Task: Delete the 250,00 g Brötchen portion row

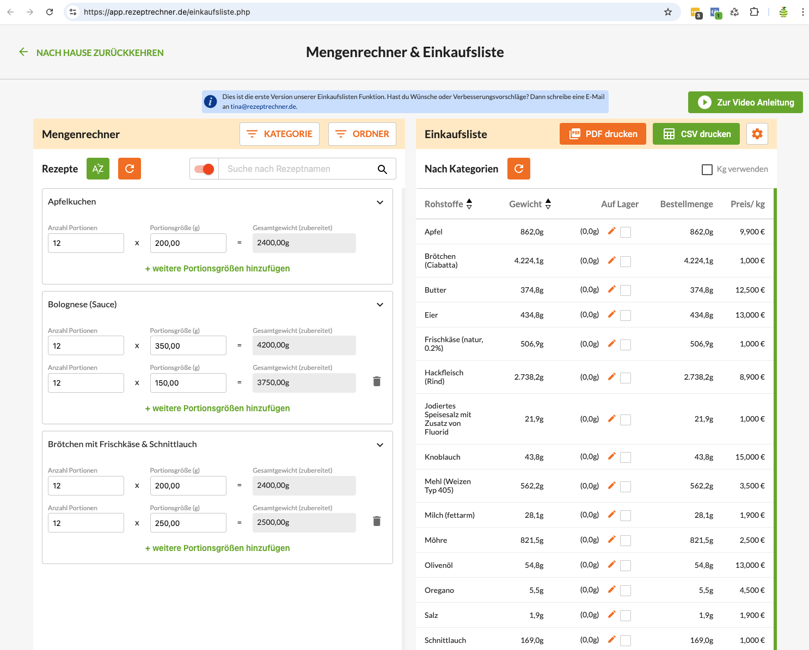Action: coord(377,522)
